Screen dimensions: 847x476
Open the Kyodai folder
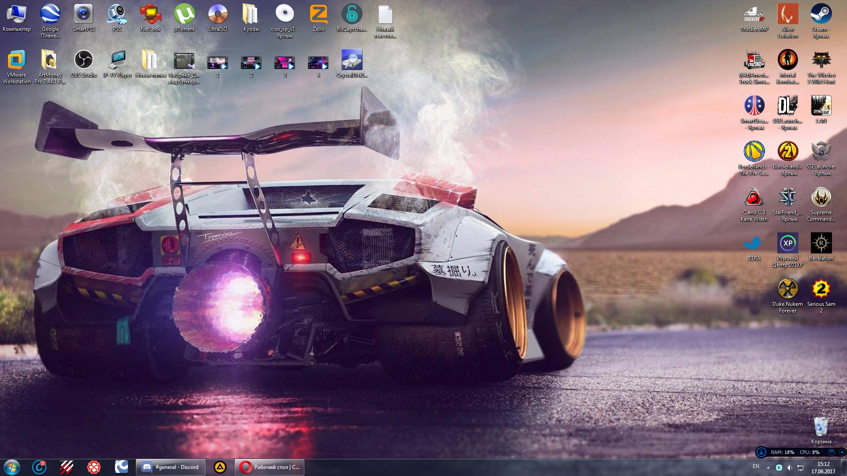[251, 19]
